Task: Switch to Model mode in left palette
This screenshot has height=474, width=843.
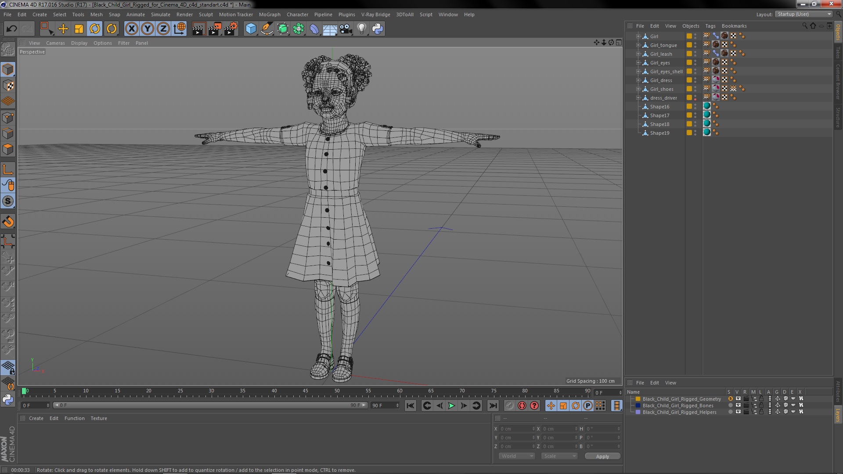Action: click(8, 69)
